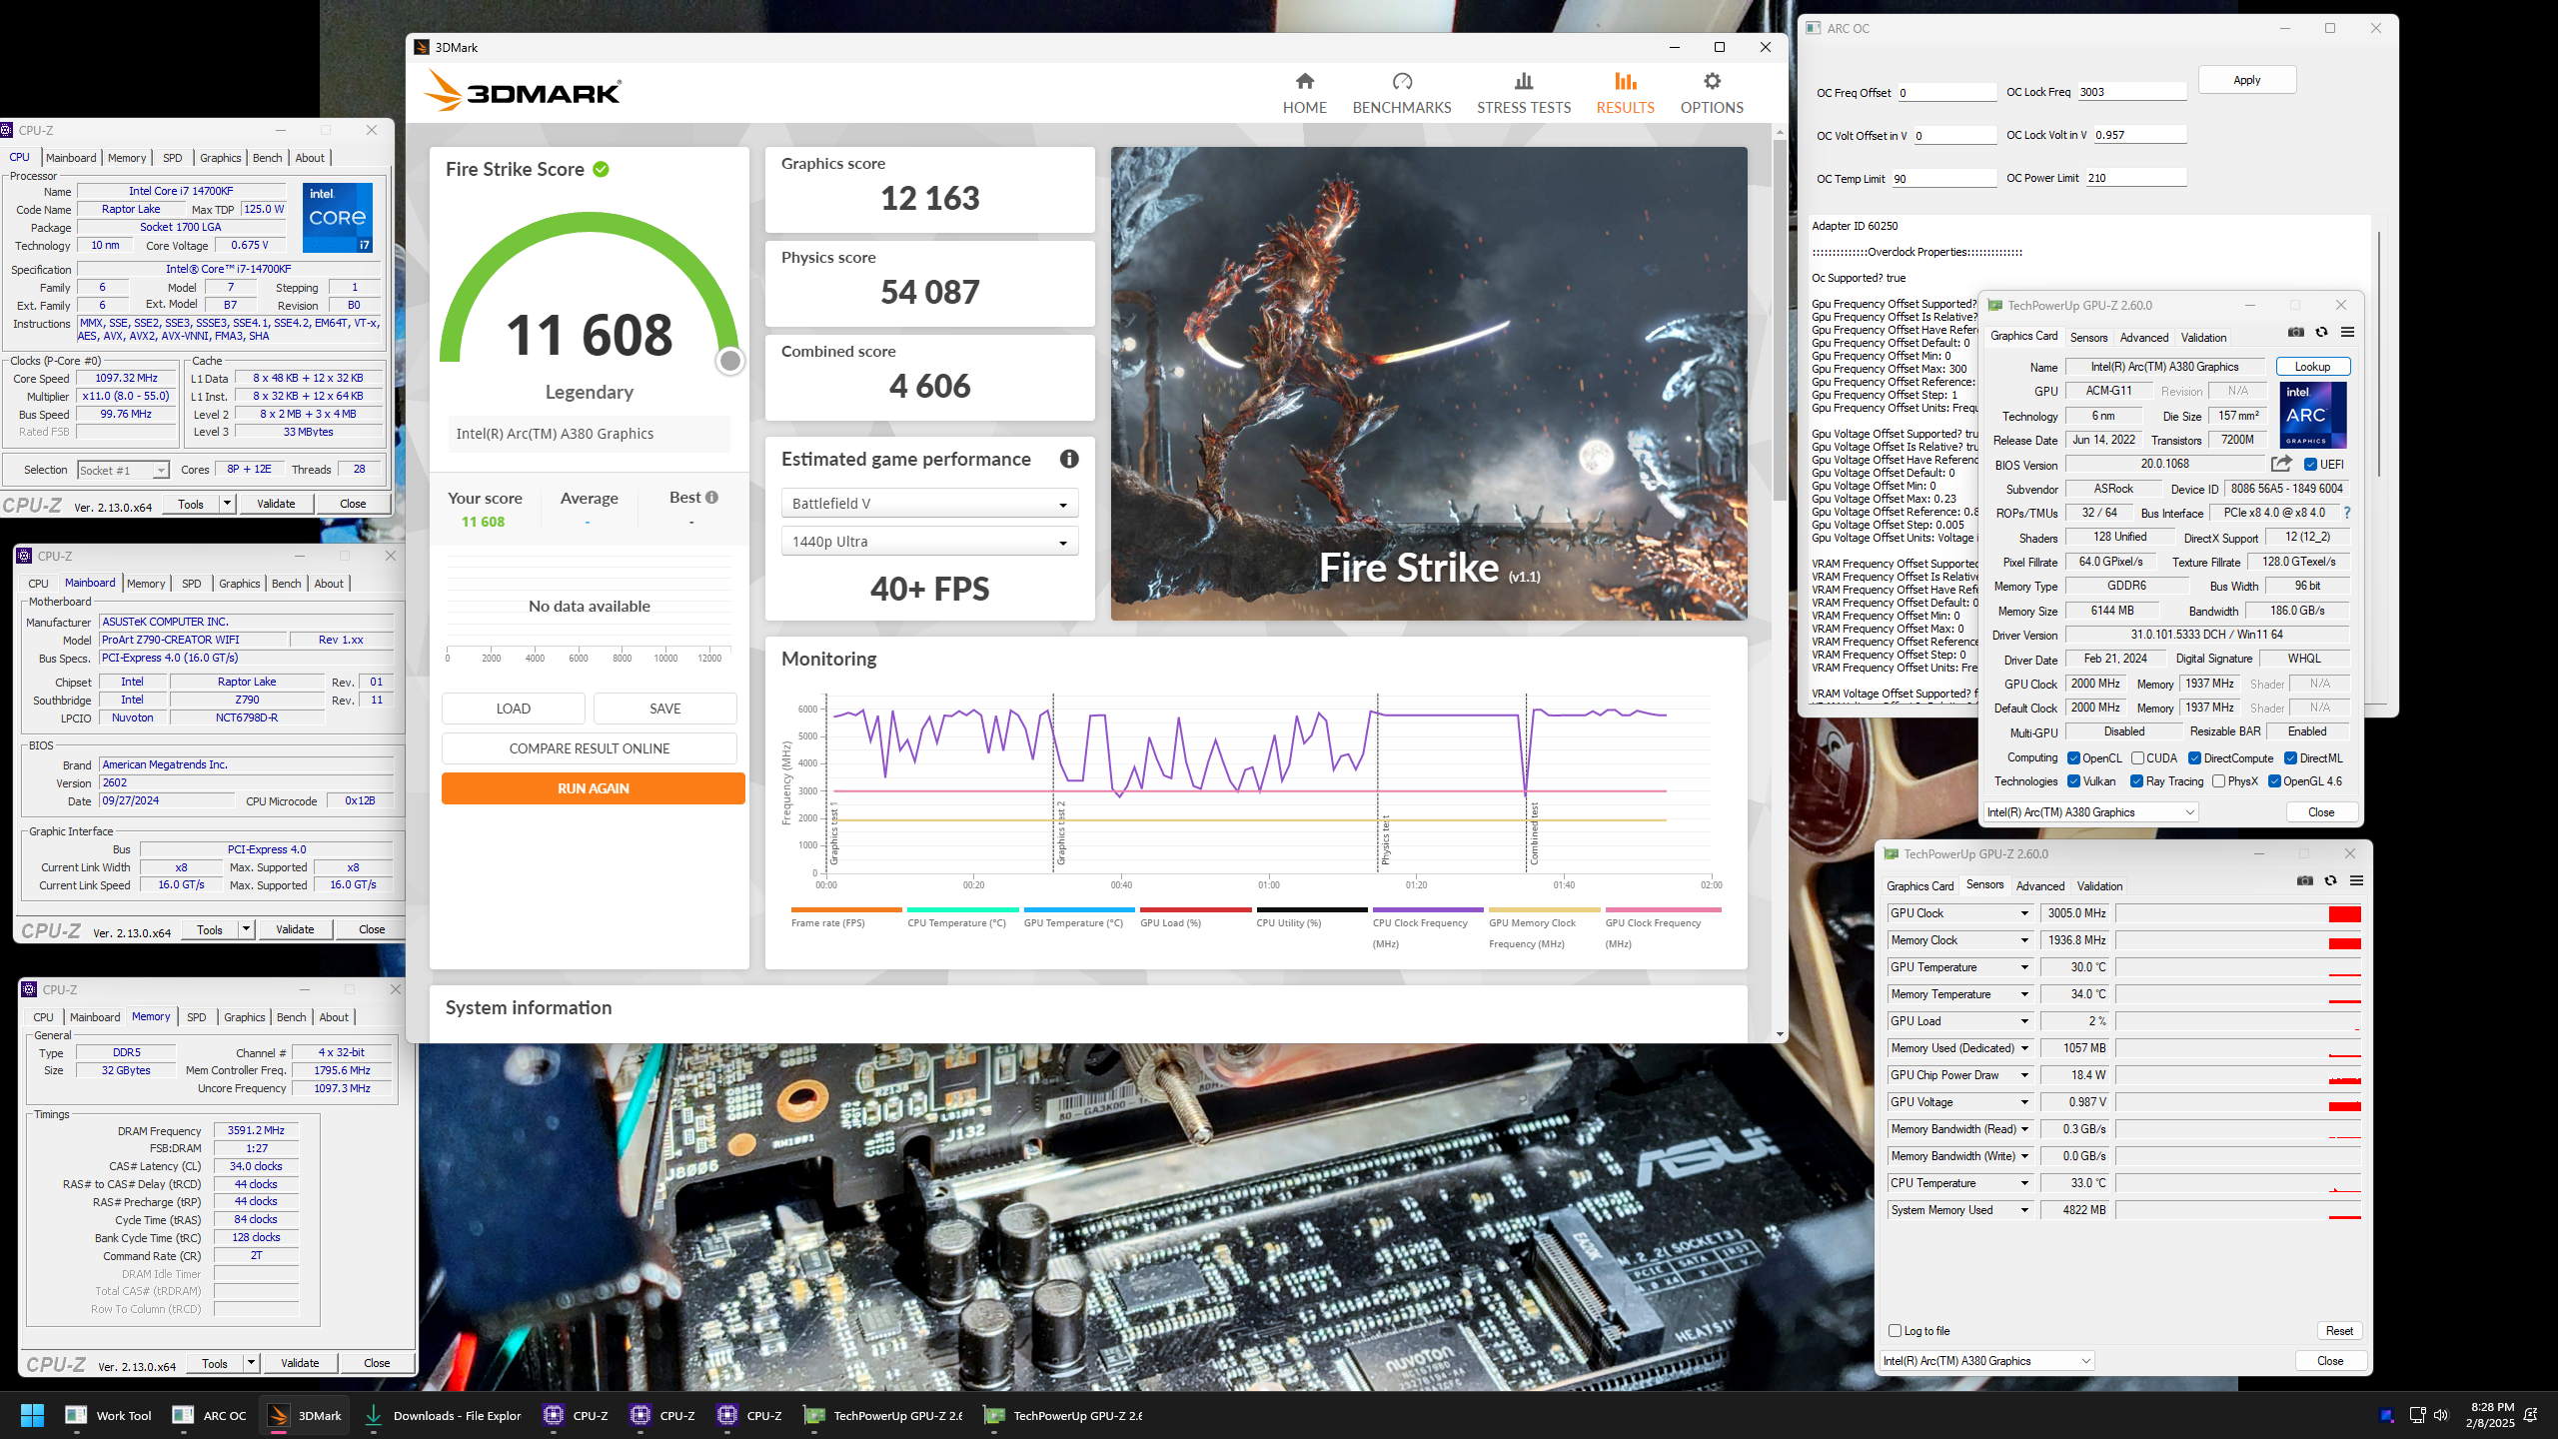Toggle CUDA checkbox in GPU-Z
Image resolution: width=2558 pixels, height=1439 pixels.
pyautogui.click(x=2137, y=758)
